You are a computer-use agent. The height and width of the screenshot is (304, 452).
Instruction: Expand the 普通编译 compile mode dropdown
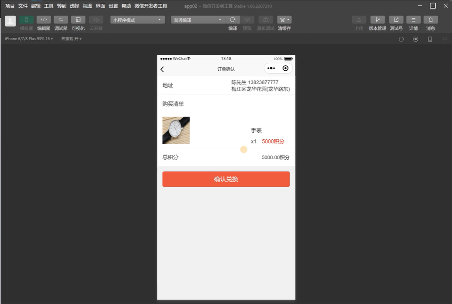point(198,20)
